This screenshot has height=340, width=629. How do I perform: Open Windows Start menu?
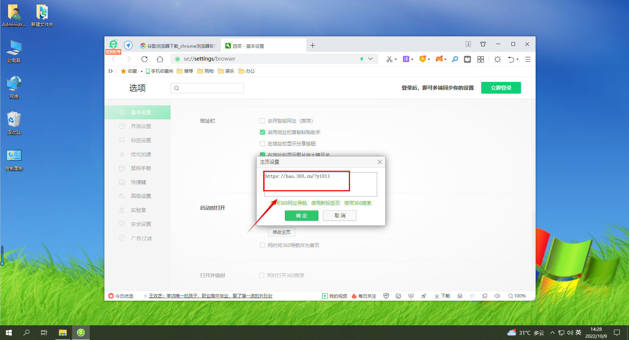click(9, 333)
